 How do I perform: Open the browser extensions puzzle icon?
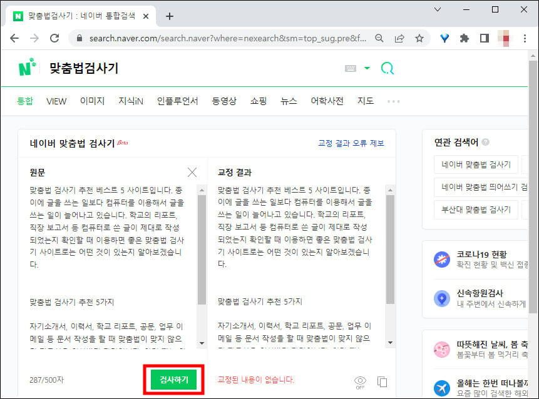coord(464,38)
